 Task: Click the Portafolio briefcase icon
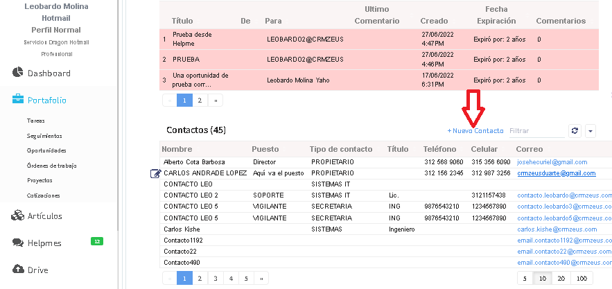[18, 100]
